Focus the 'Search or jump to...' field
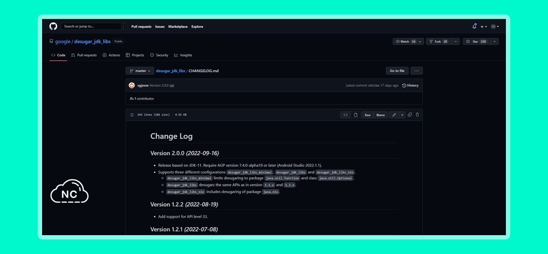 pyautogui.click(x=94, y=26)
